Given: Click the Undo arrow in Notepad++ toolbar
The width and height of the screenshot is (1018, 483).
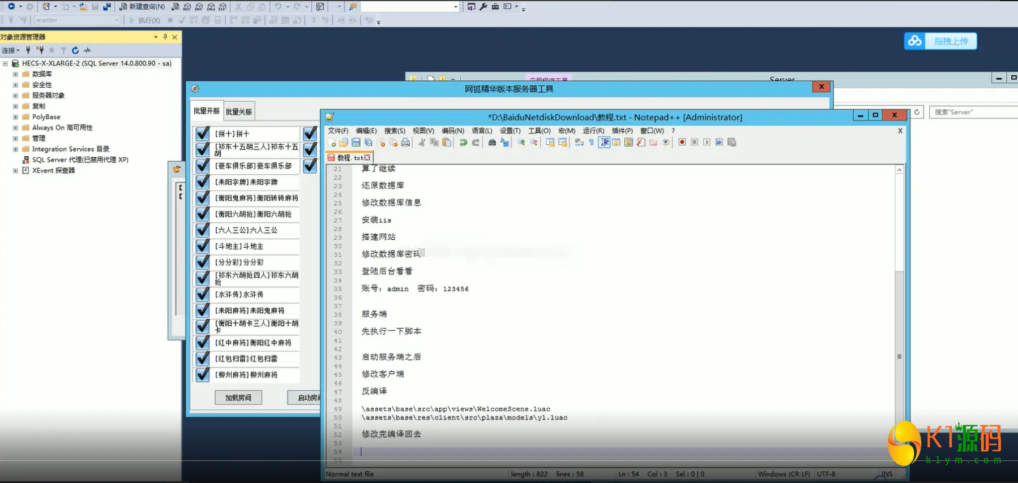Looking at the screenshot, I should pyautogui.click(x=463, y=143).
